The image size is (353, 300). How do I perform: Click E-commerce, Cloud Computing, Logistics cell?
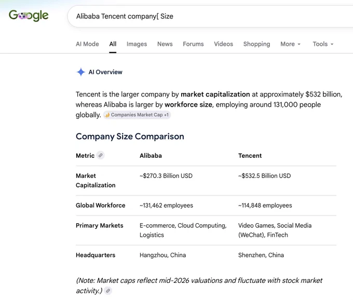tap(183, 230)
